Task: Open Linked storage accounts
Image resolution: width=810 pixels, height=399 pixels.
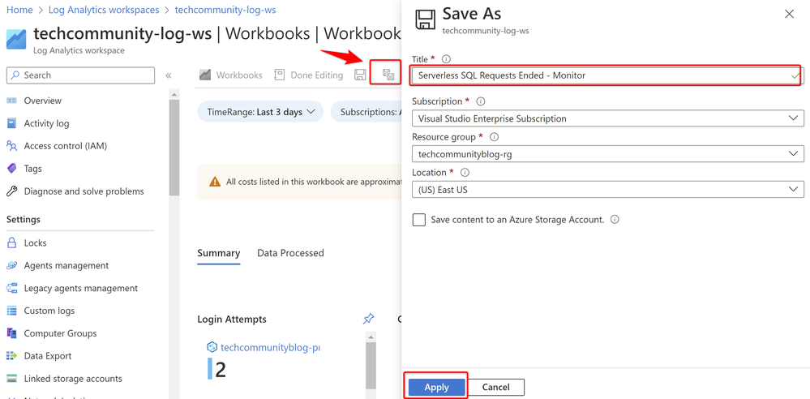Action: 73,379
